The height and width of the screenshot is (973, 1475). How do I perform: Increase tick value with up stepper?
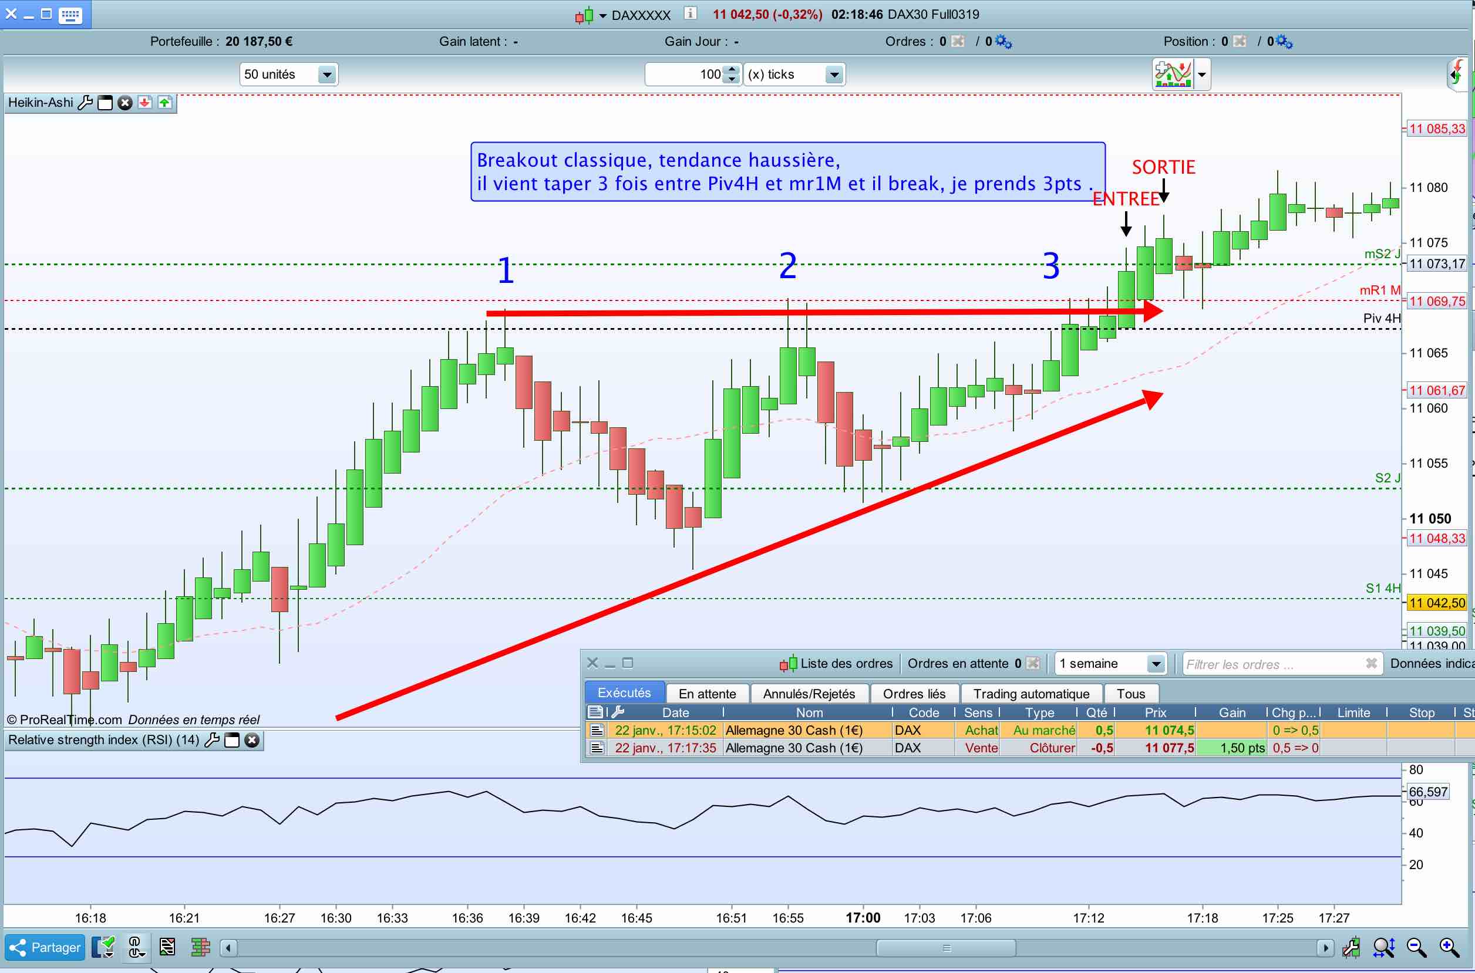tap(733, 69)
